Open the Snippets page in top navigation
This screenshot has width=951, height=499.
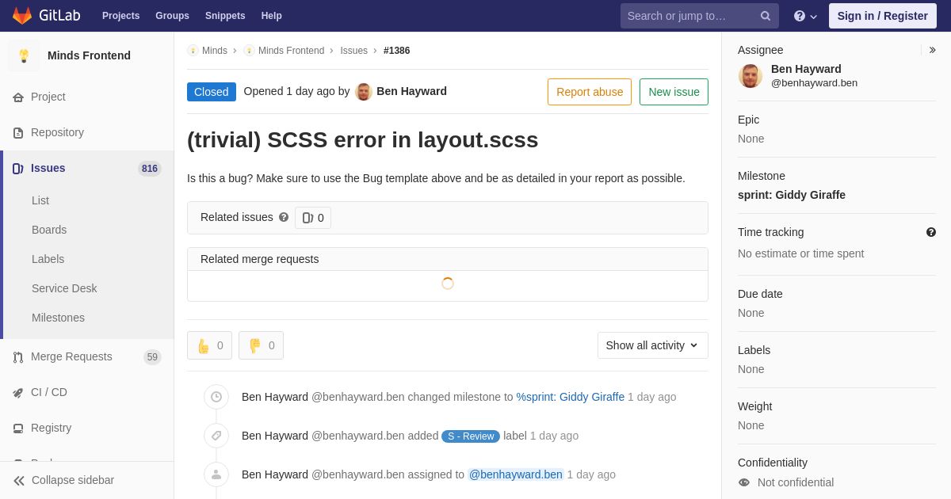click(x=225, y=16)
